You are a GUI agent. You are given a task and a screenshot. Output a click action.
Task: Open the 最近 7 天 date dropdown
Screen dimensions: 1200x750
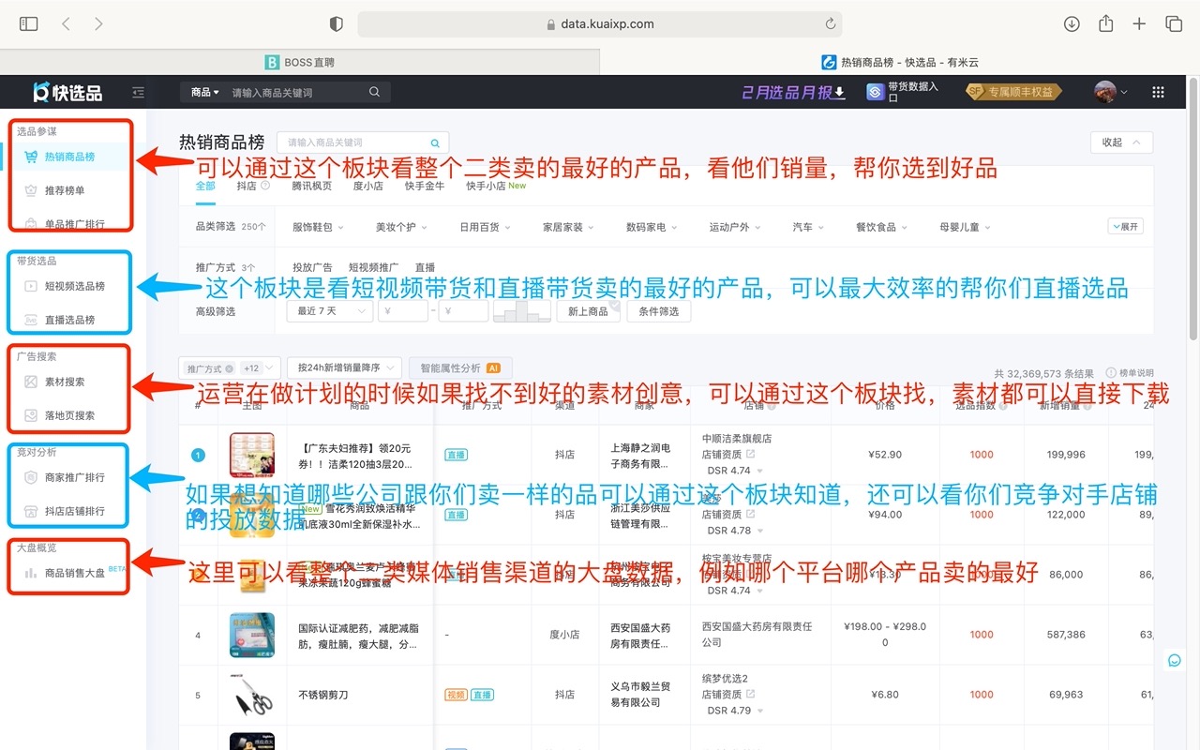tap(325, 311)
